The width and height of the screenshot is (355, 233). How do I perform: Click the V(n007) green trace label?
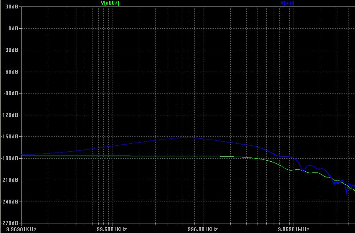(x=110, y=3)
